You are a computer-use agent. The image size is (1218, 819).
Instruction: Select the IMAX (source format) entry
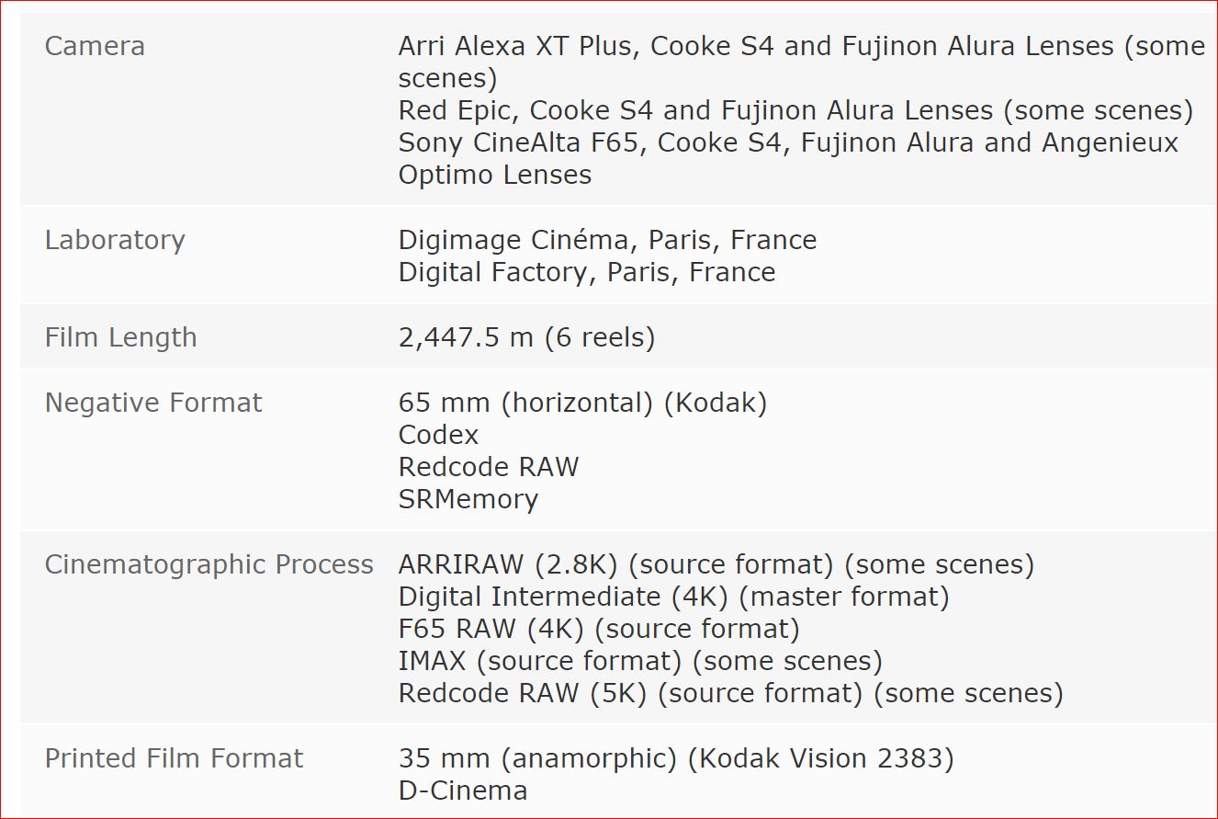click(640, 661)
